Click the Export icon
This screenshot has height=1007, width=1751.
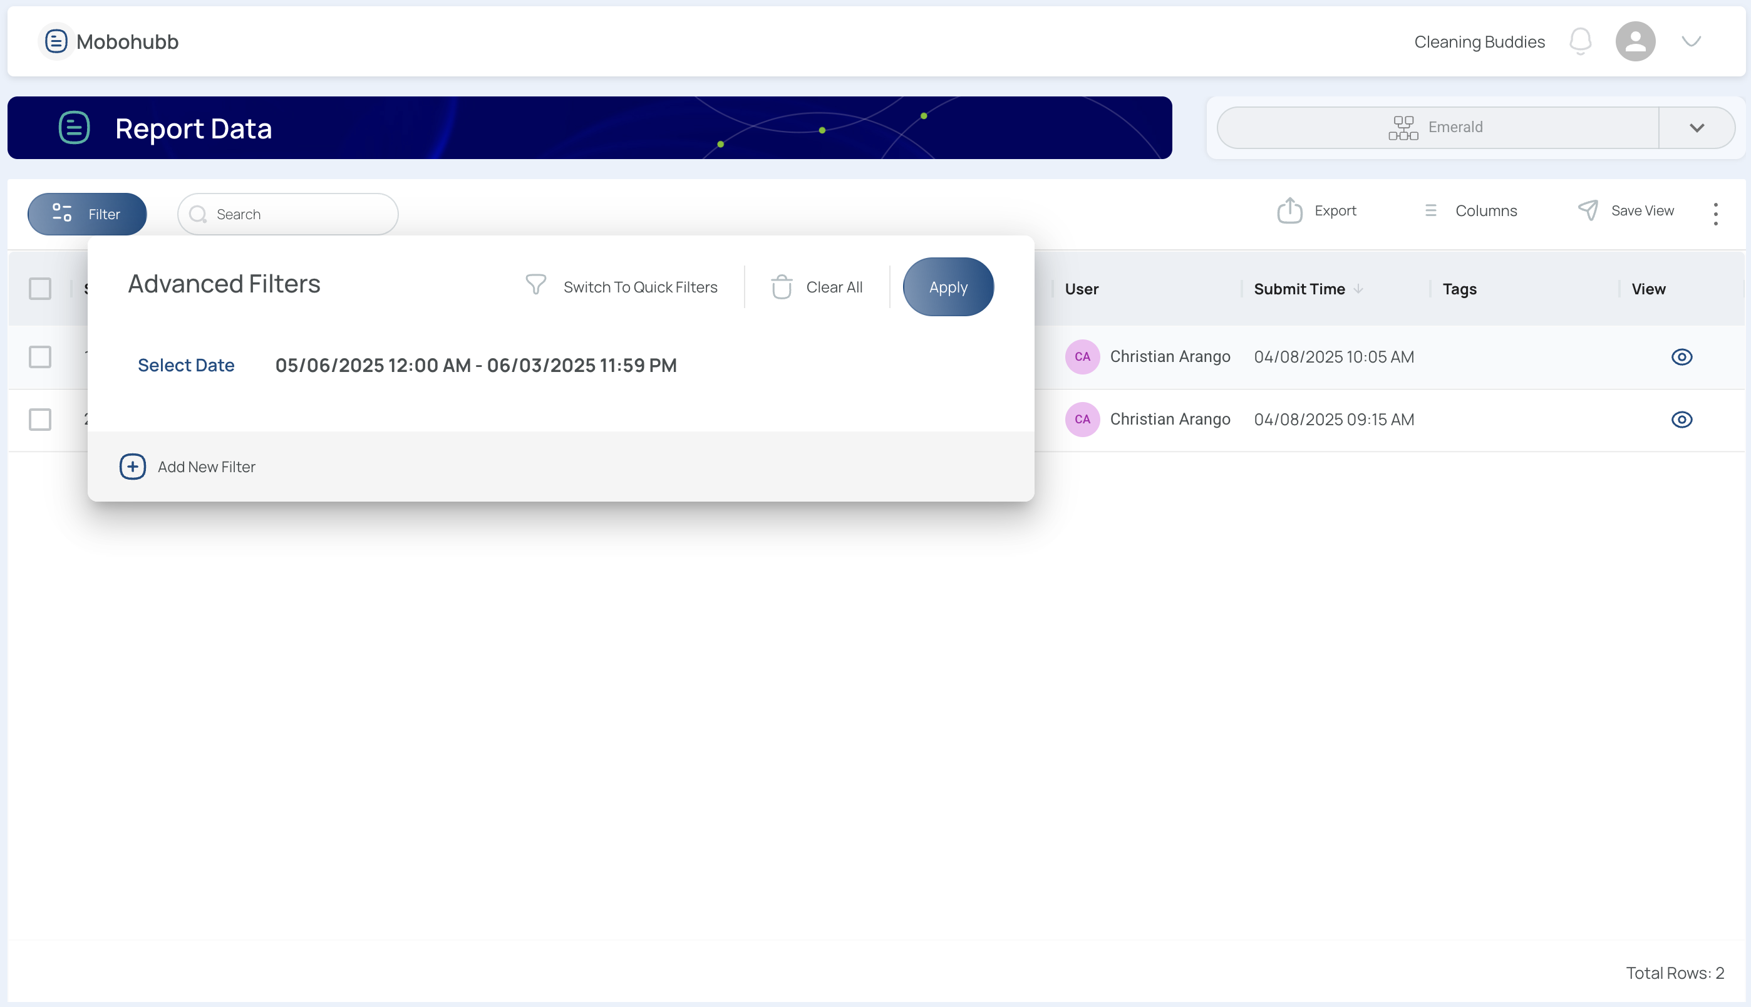pyautogui.click(x=1289, y=210)
